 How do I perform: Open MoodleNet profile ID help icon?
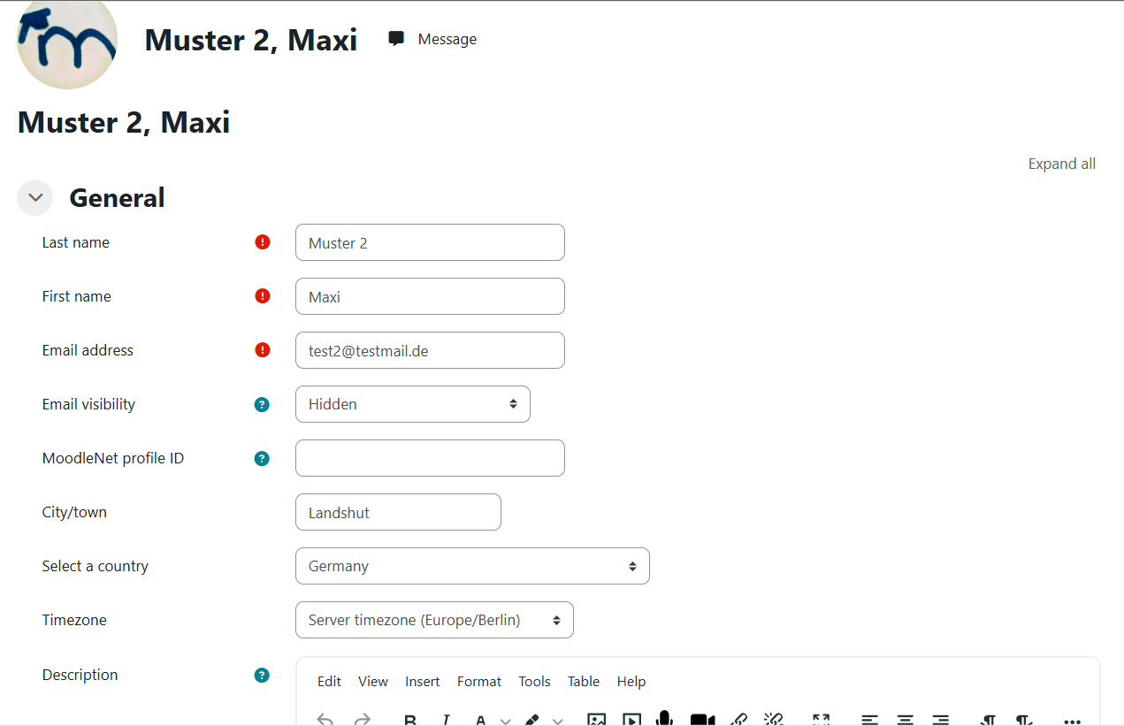(x=262, y=459)
